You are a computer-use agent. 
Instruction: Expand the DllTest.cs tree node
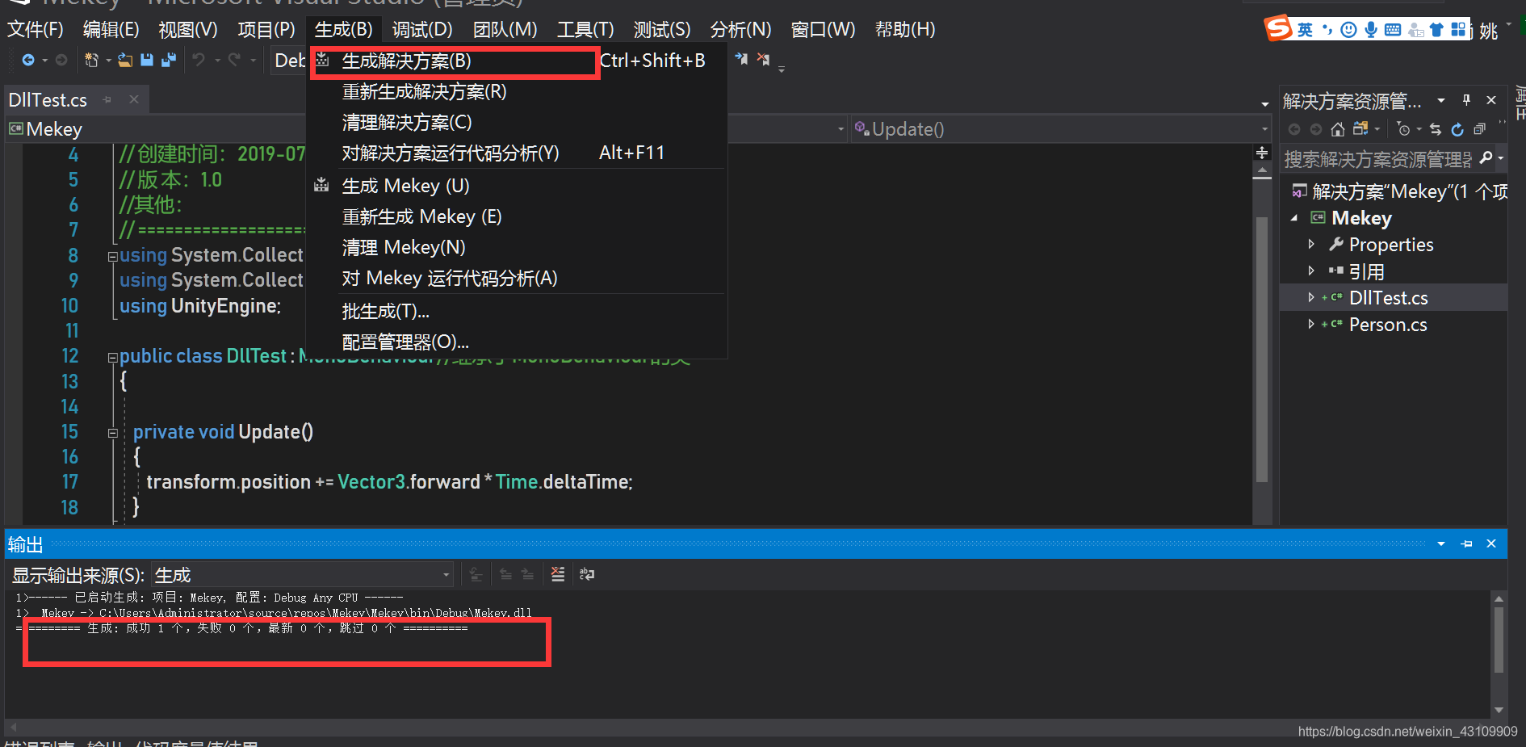1311,297
